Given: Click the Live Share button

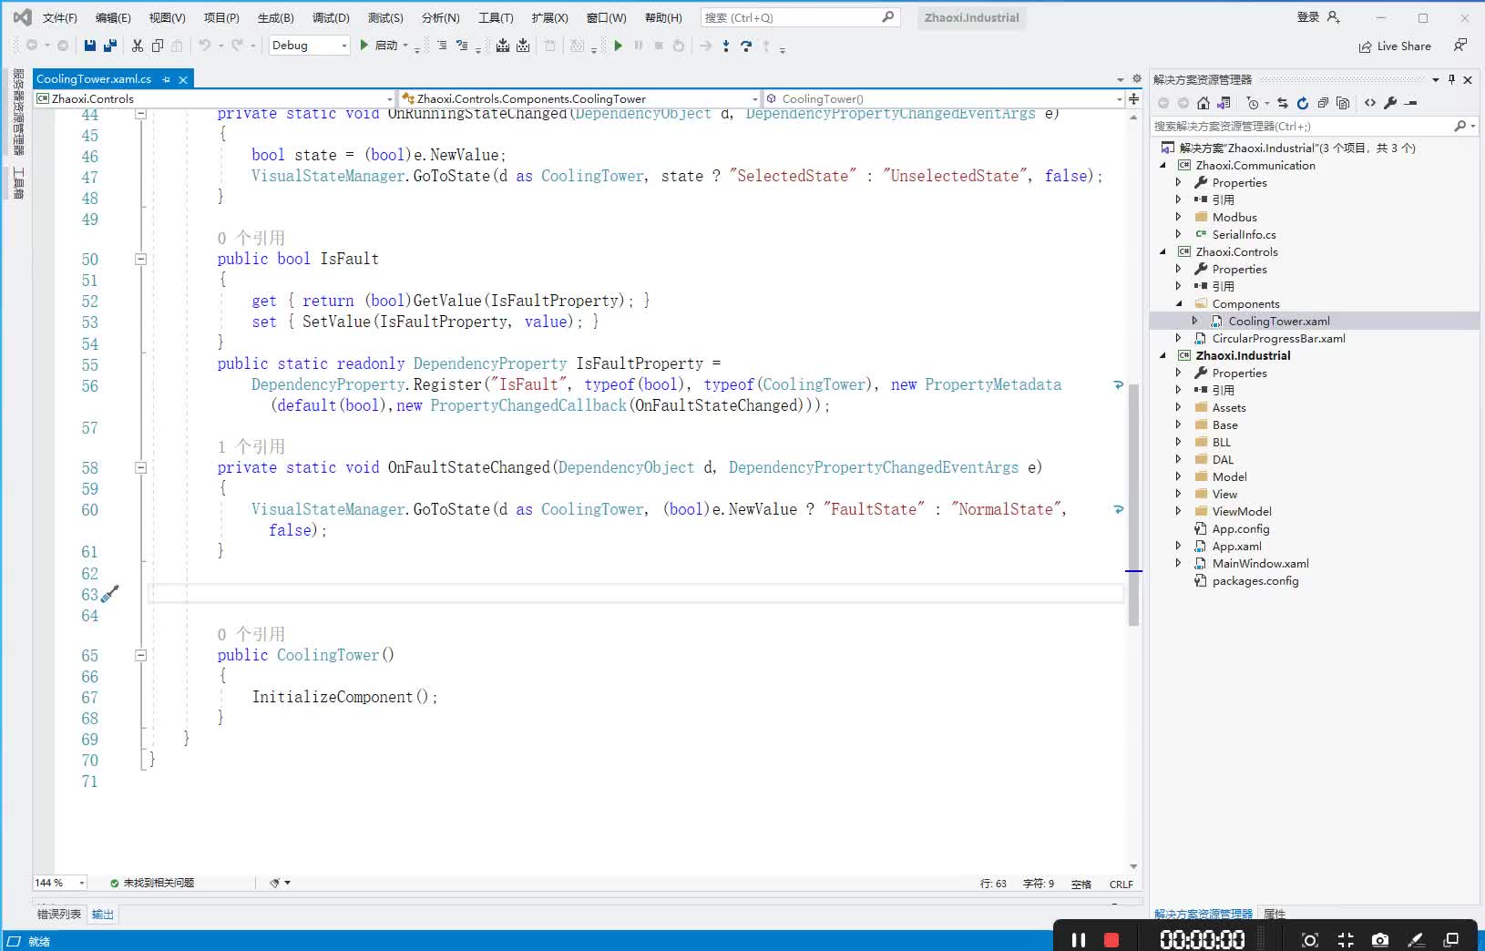Looking at the screenshot, I should pyautogui.click(x=1395, y=46).
